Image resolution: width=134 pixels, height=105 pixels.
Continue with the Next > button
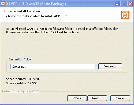pyautogui.click(x=97, y=98)
